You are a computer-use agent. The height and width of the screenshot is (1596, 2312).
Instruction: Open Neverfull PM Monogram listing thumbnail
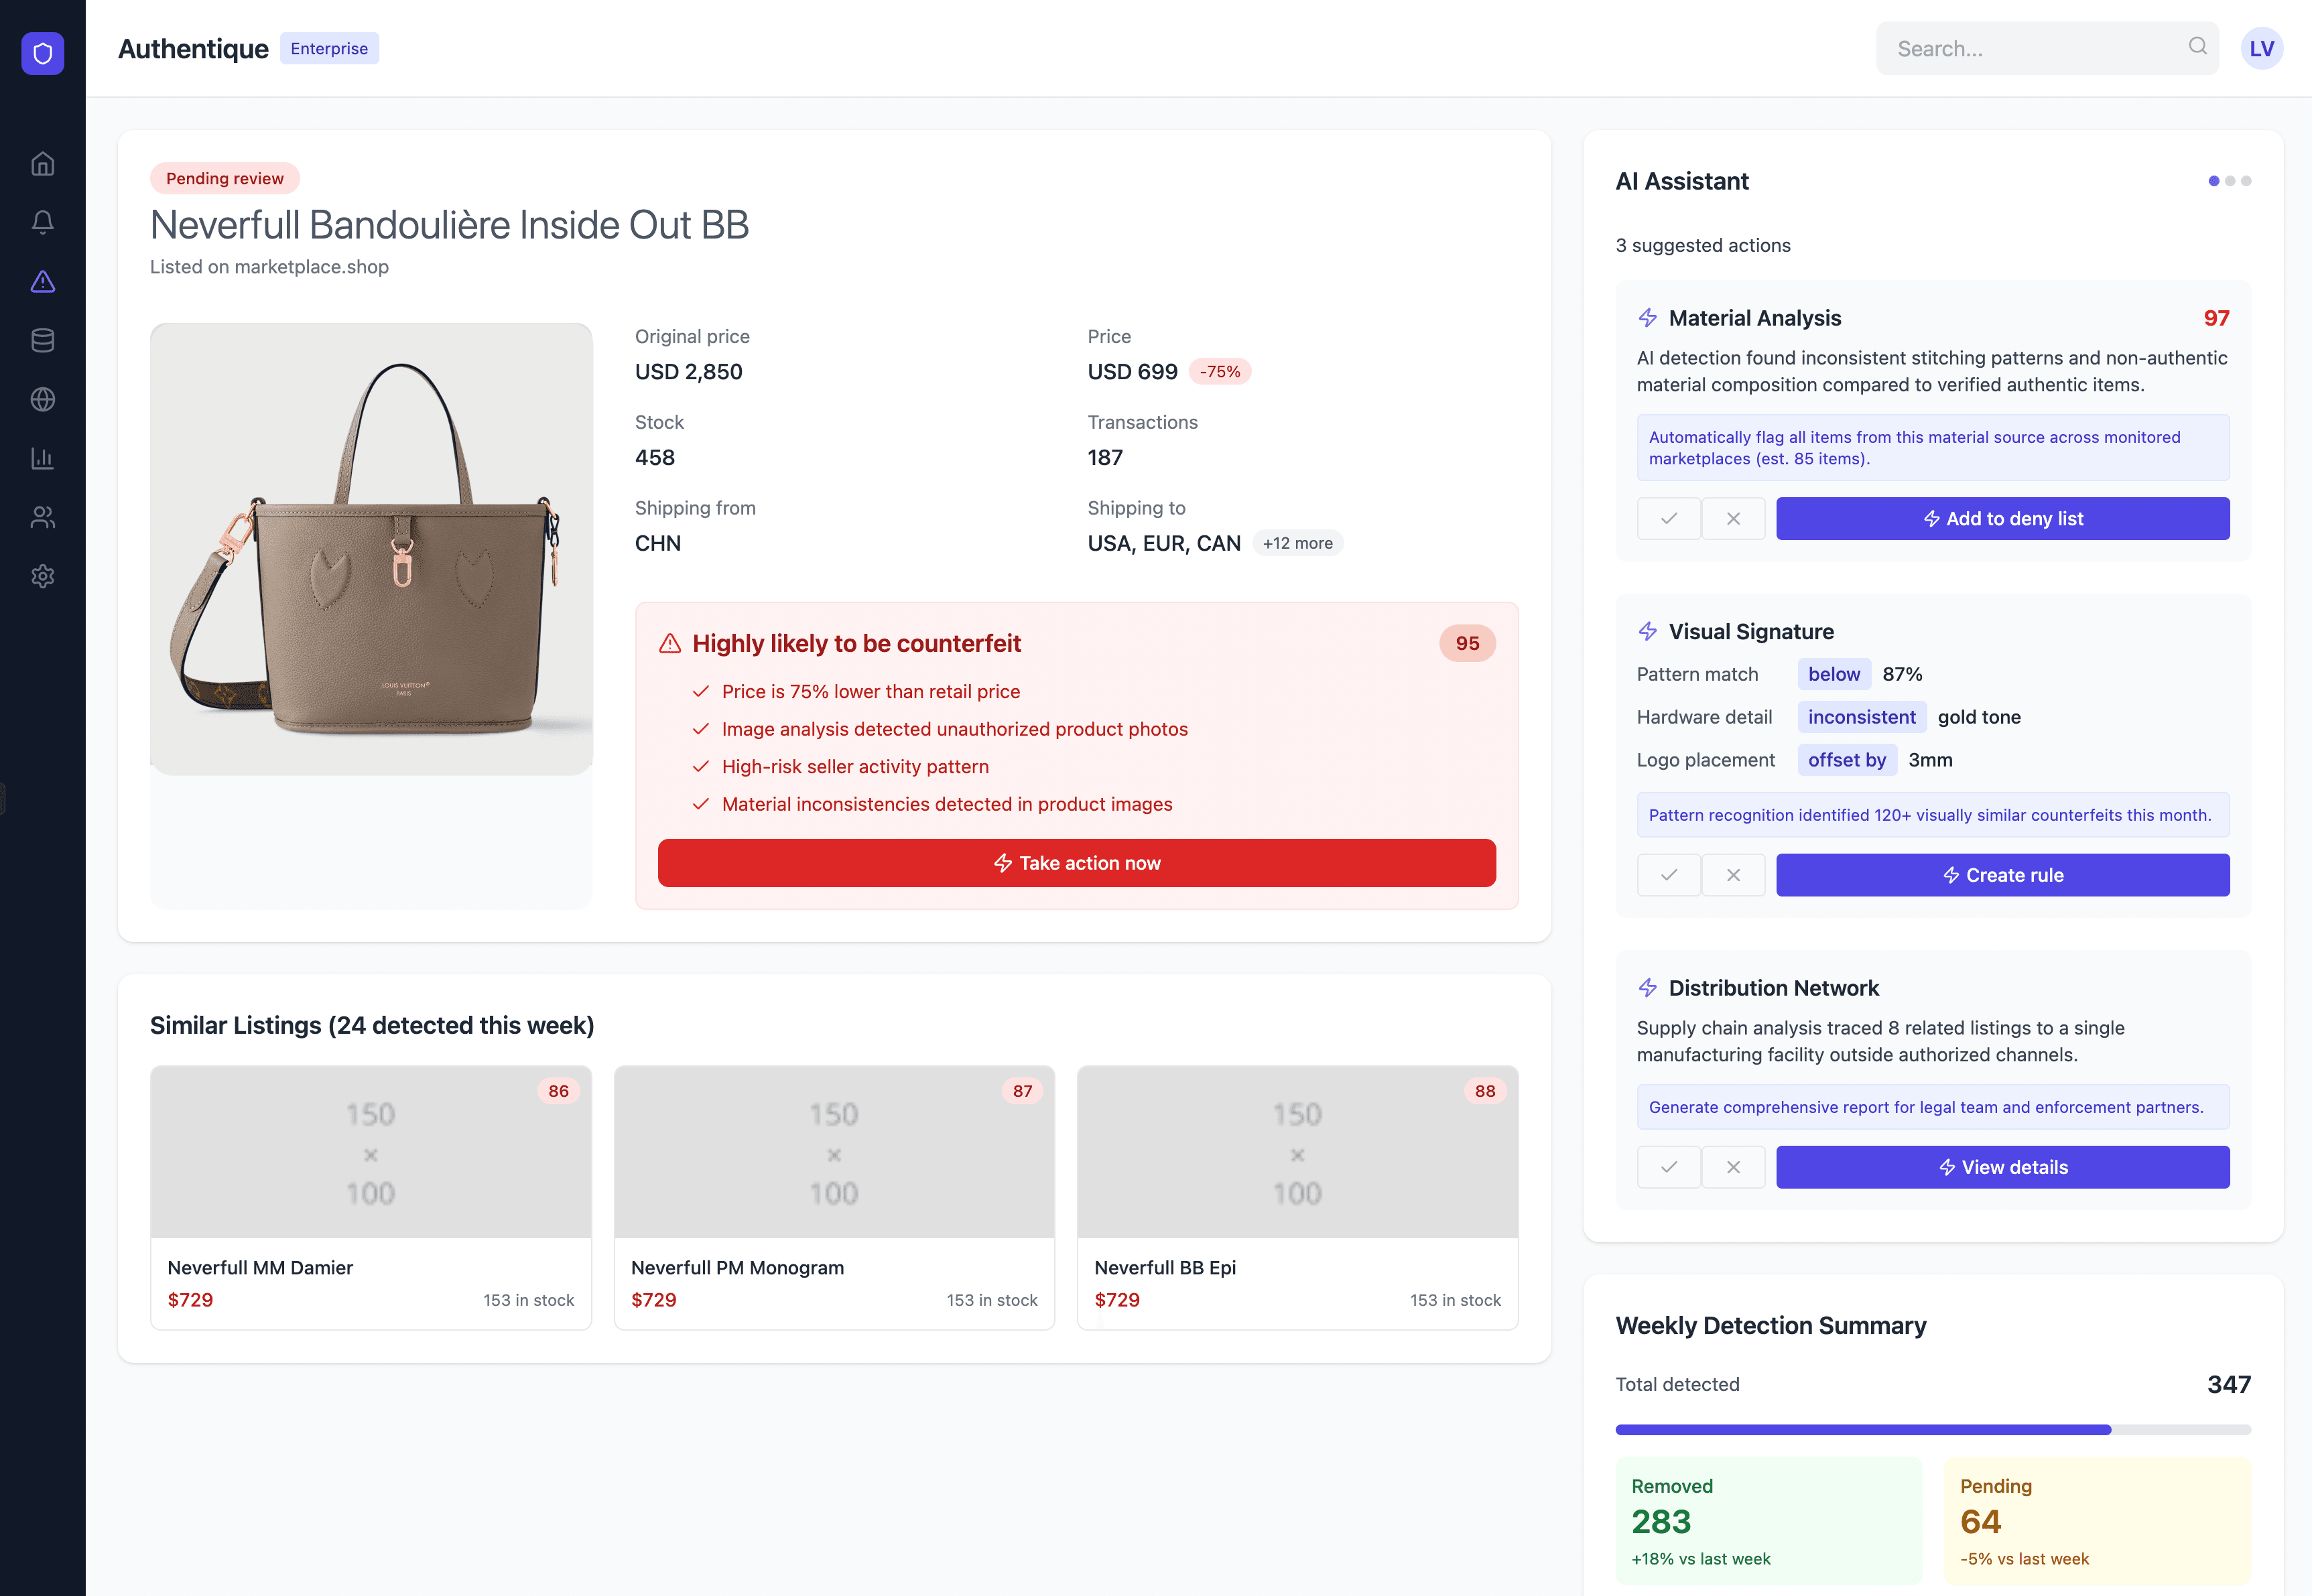point(834,1152)
